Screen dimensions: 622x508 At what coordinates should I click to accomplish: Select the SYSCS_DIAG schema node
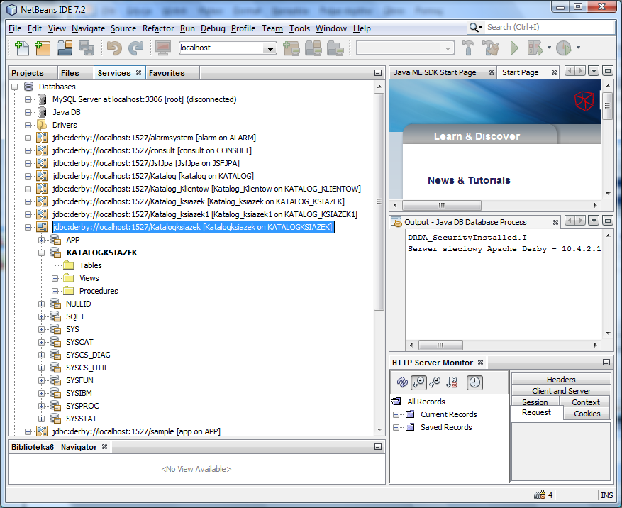point(88,355)
